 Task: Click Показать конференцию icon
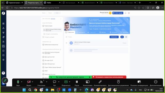click(139, 82)
